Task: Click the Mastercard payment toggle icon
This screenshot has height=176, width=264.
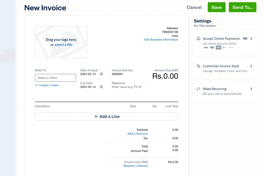Action: pyautogui.click(x=212, y=48)
